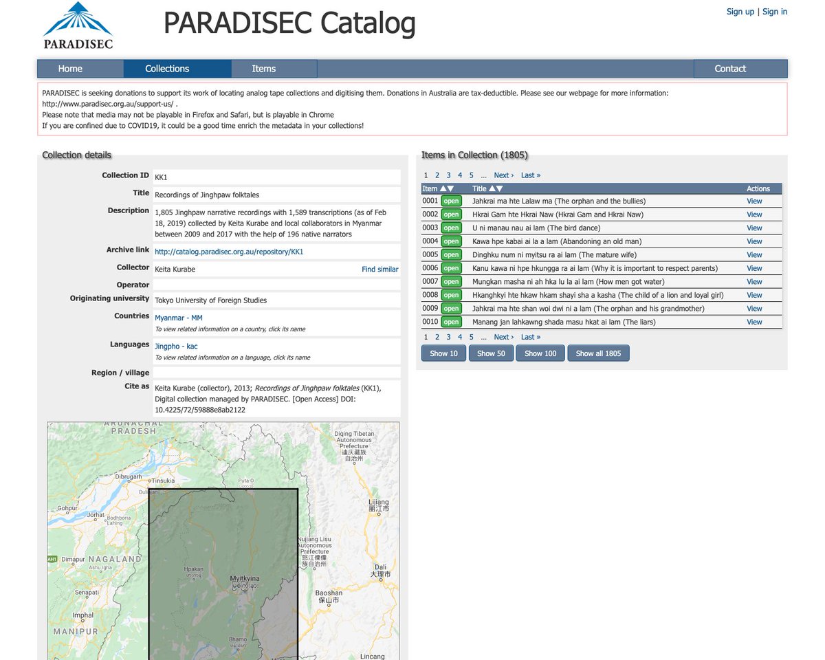Click the open badge for item 0009
This screenshot has width=825, height=660.
(x=451, y=309)
